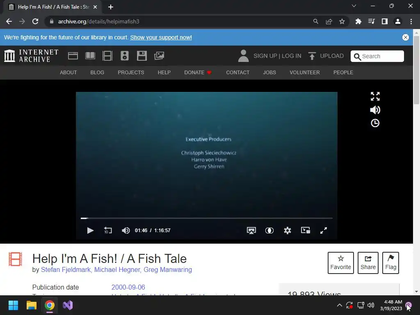Open the PEOPLE menu item
Viewport: 420px width, 315px height.
pyautogui.click(x=343, y=73)
